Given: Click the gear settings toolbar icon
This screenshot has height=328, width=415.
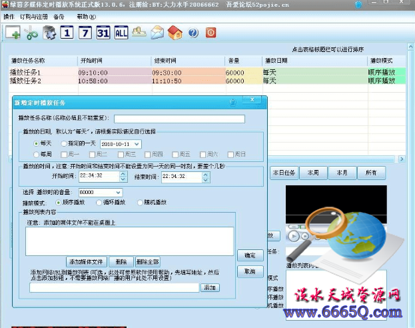Looking at the screenshot, I should coord(49,33).
